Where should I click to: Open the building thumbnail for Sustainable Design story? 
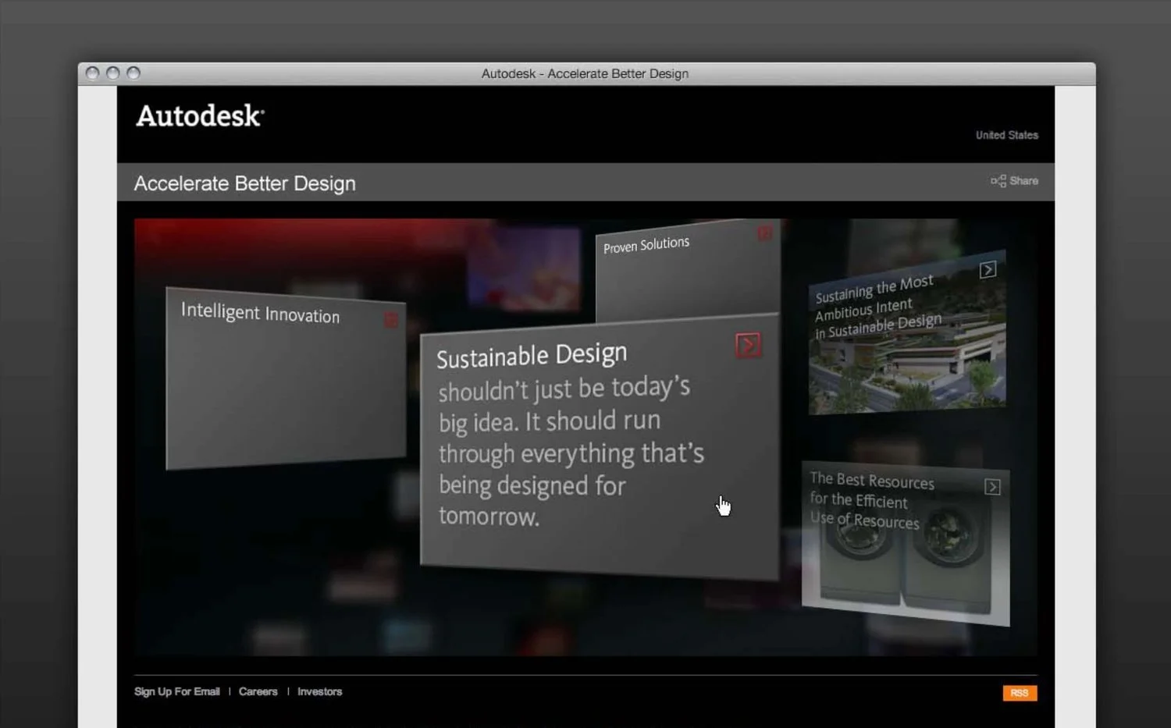click(907, 332)
